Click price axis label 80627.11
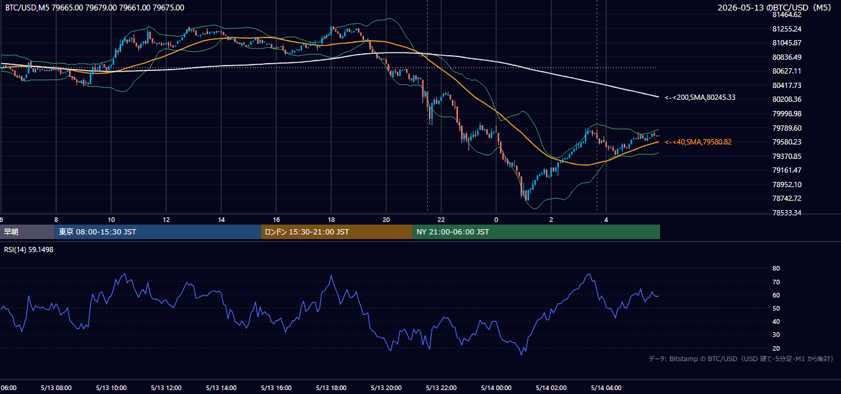 pyautogui.click(x=786, y=71)
